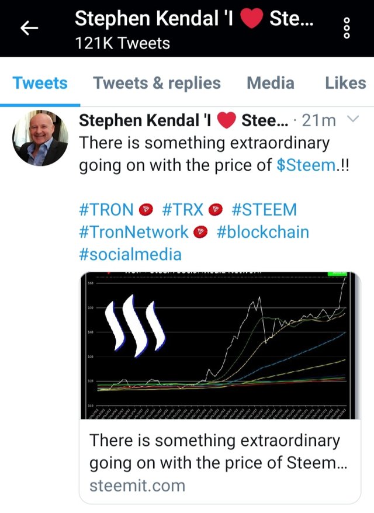
Task: Tap the #STEEM hashtag
Action: tap(264, 210)
